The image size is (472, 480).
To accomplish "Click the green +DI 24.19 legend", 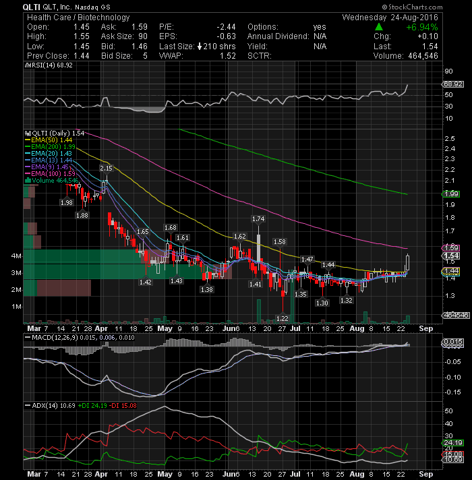I will point(92,406).
